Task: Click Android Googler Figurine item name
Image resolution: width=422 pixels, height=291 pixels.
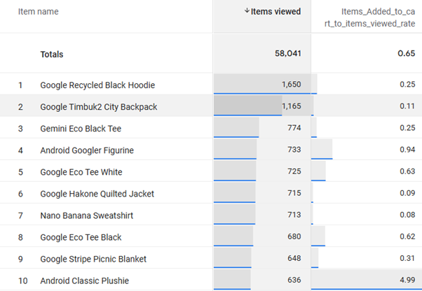Action: click(87, 150)
